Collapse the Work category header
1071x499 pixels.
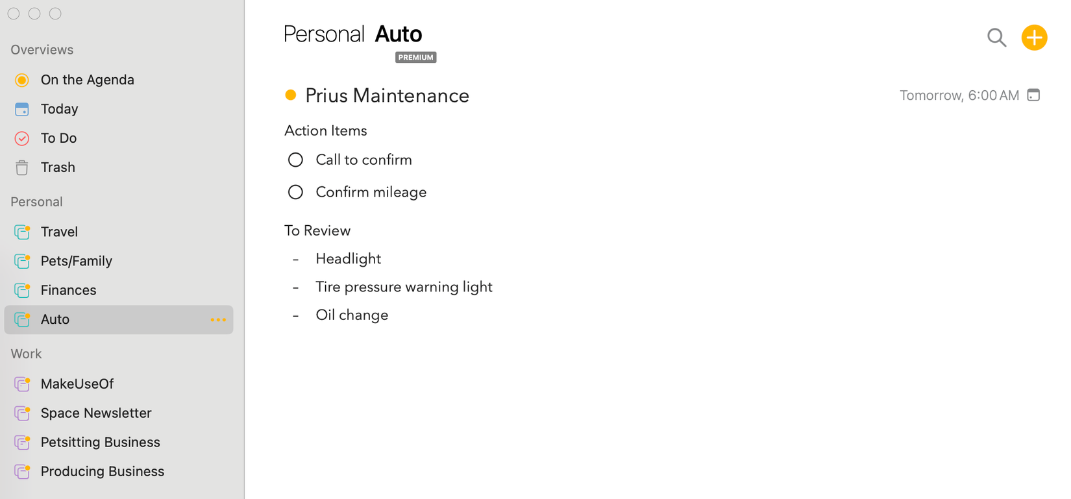26,354
